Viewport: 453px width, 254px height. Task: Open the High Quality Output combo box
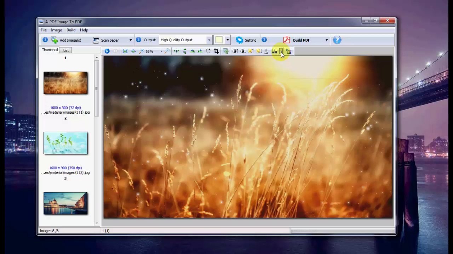pos(185,40)
